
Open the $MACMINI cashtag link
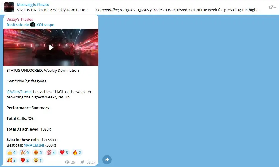pyautogui.click(x=34, y=145)
